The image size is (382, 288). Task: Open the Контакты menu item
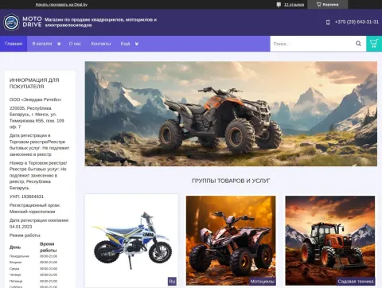(x=101, y=44)
